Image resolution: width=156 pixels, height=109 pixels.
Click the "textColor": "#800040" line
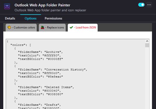(x=40, y=91)
